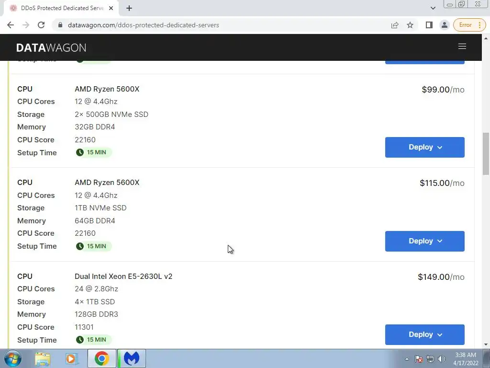Reload the current page

click(41, 25)
